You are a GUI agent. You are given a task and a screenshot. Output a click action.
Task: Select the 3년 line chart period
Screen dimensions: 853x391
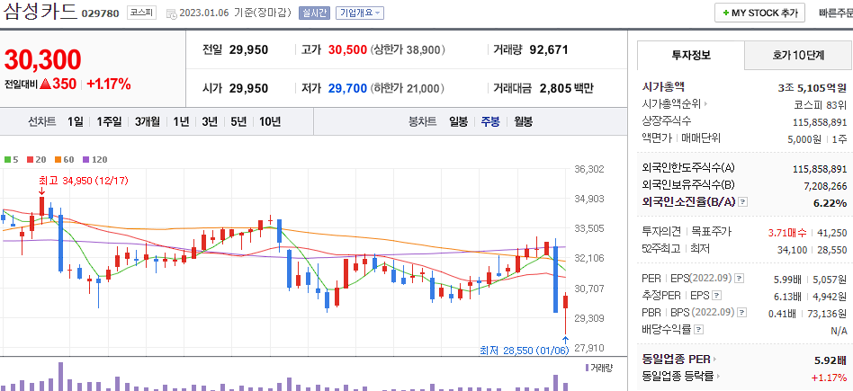tap(210, 122)
